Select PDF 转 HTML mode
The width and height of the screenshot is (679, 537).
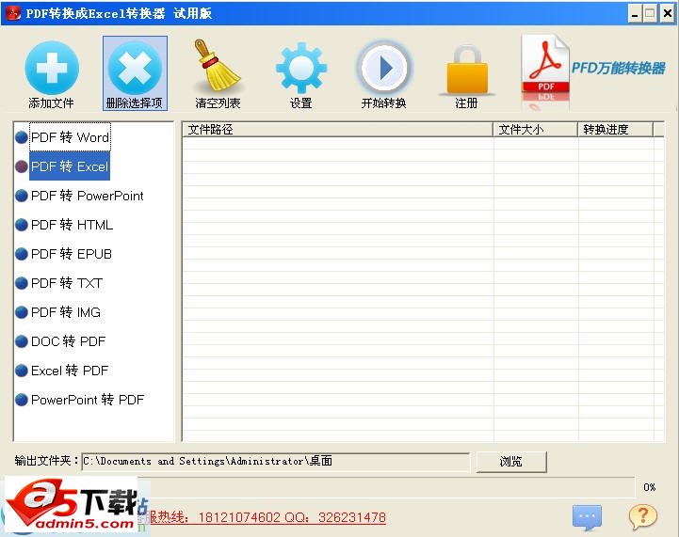coord(72,225)
